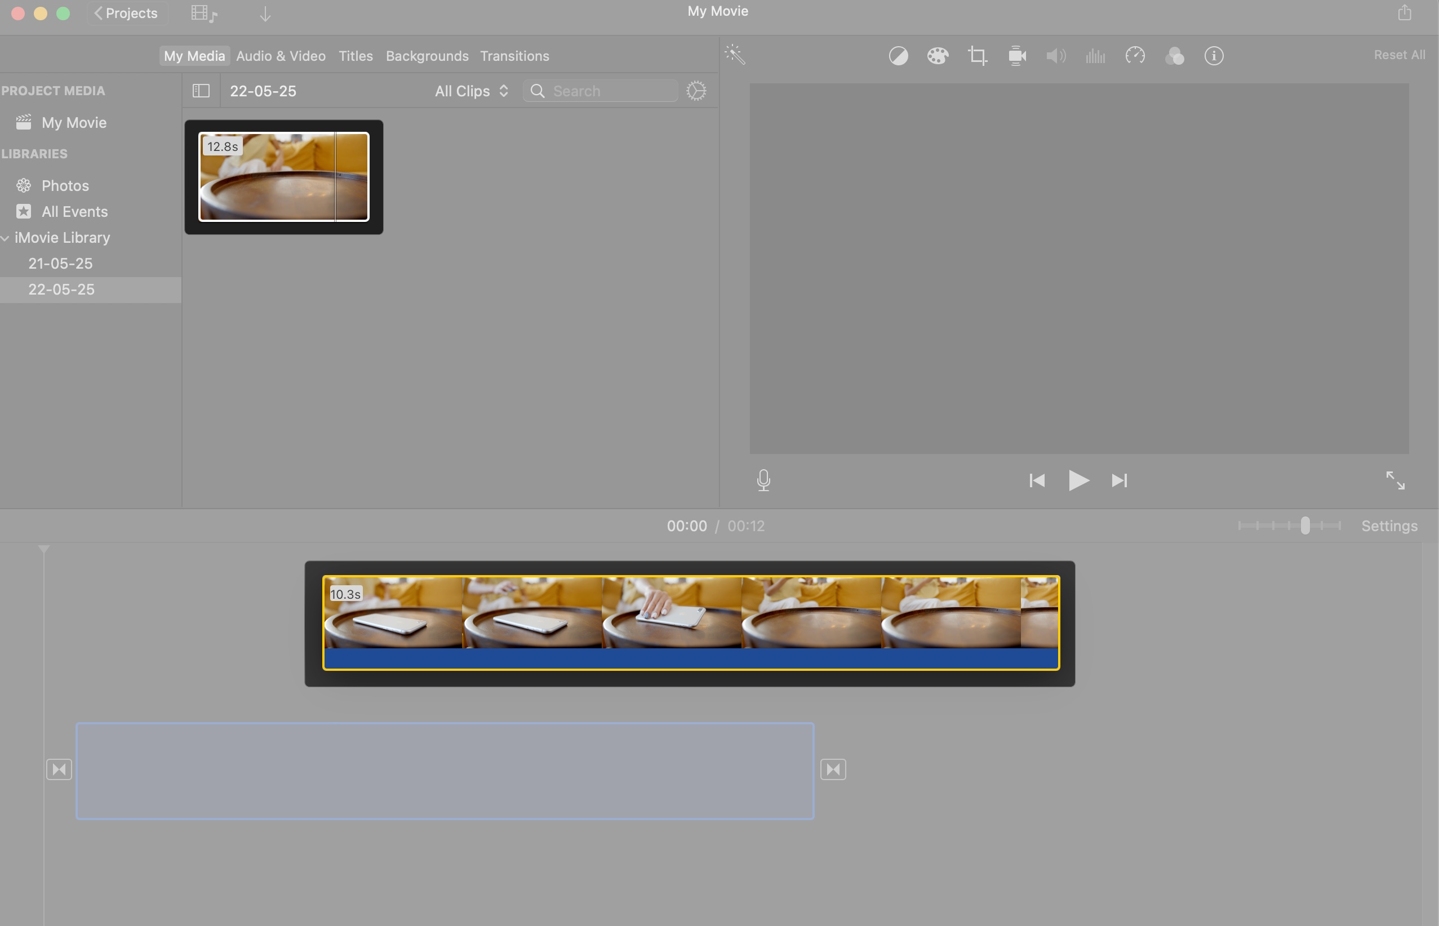This screenshot has height=926, width=1439.
Task: Open the Stabilization controls
Action: click(x=1016, y=55)
